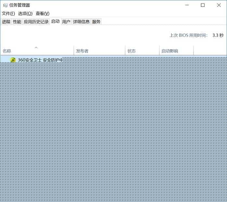
Task: Click the 3.3 秒 BIOS time value
Action: (x=218, y=35)
